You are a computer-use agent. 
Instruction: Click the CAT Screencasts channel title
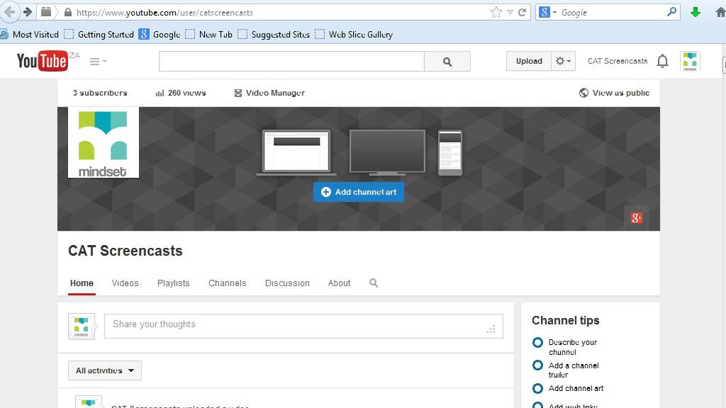(x=125, y=251)
